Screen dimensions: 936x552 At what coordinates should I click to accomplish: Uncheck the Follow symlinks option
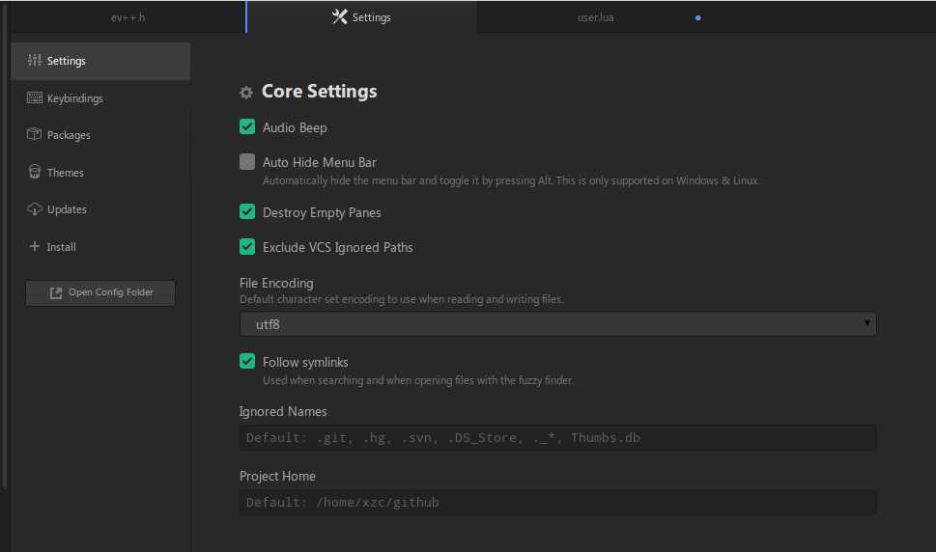[x=247, y=362]
